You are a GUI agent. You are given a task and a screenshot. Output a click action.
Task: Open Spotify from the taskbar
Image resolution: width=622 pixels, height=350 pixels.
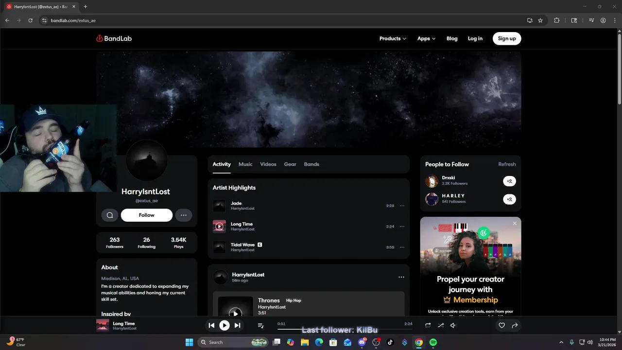point(433,342)
